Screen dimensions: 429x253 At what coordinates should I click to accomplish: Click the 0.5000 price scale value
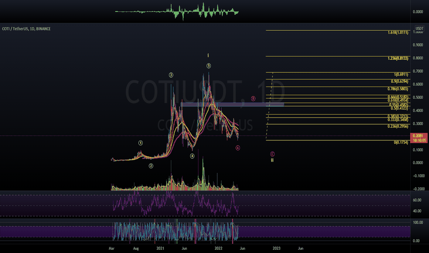pos(418,98)
